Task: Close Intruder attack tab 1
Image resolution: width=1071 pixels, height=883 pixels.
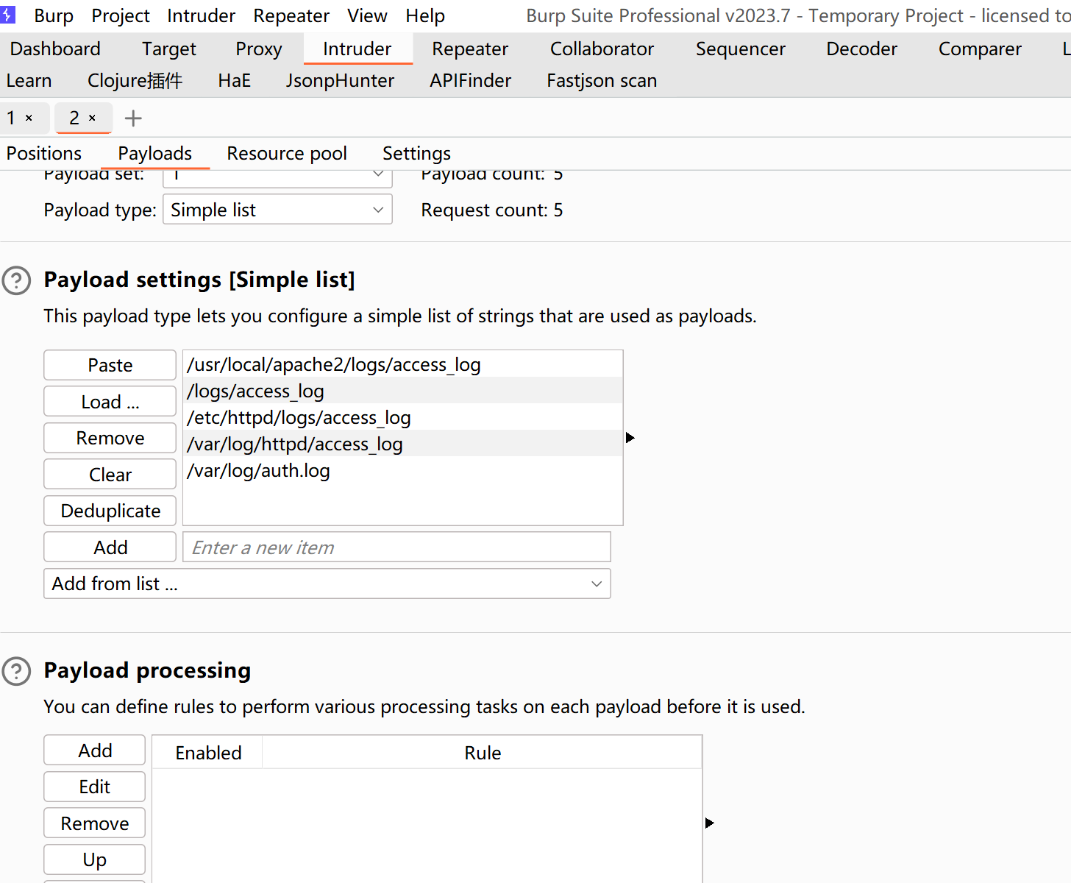Action: point(29,118)
